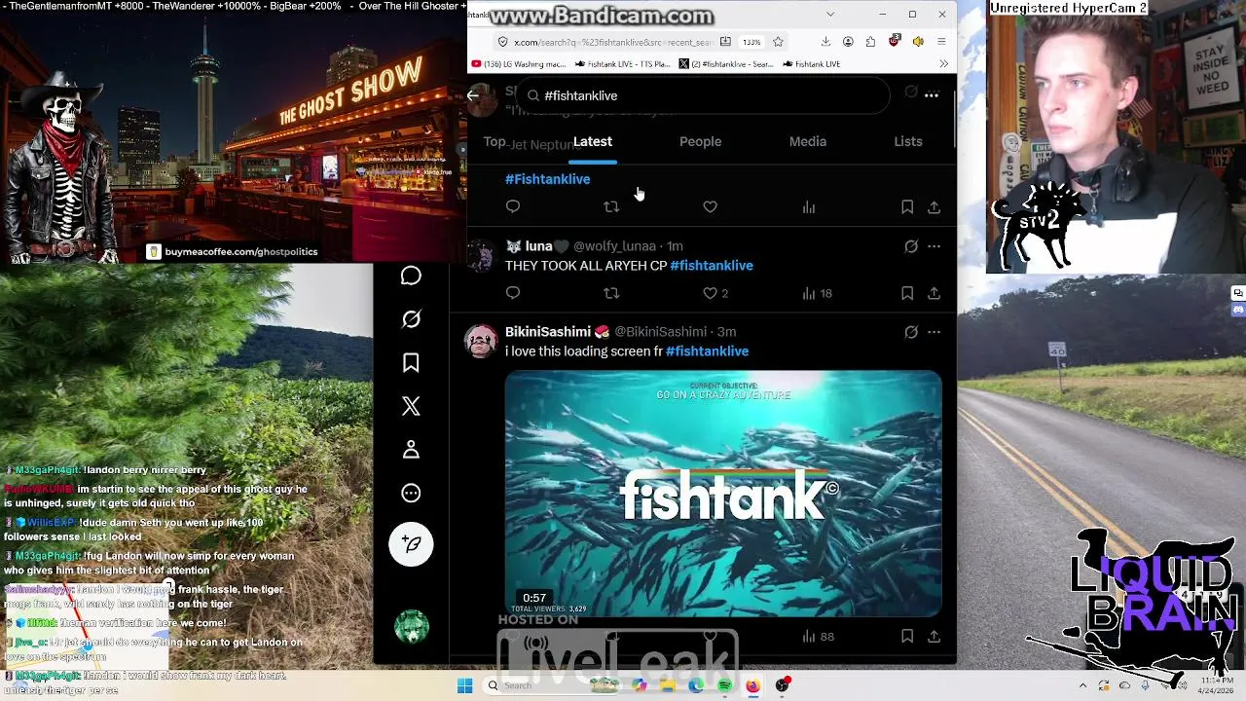Repost luna's ARYEH CP post
The height and width of the screenshot is (701, 1246).
click(611, 293)
